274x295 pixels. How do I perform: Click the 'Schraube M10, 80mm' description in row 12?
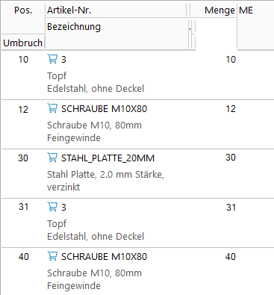coord(94,125)
